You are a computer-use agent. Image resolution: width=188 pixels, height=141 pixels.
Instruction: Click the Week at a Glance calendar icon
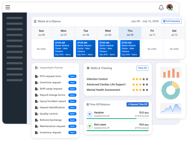click(x=35, y=21)
